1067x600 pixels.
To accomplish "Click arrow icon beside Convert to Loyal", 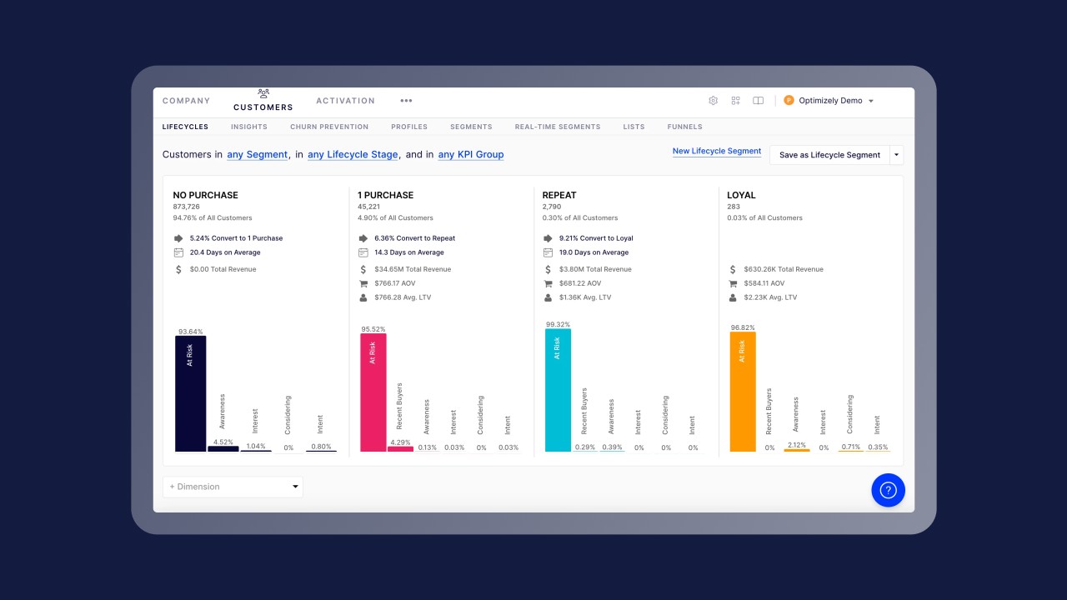I will point(548,238).
